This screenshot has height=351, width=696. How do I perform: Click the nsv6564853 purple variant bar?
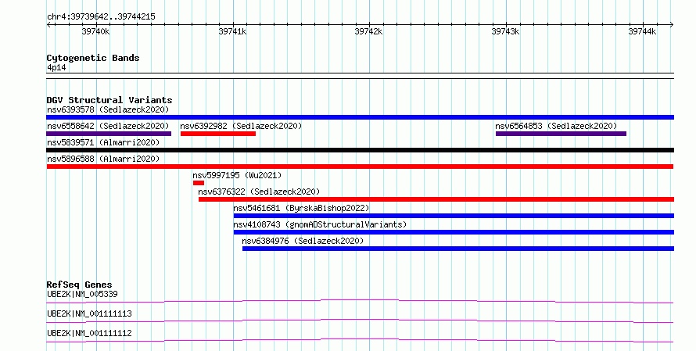tap(561, 134)
